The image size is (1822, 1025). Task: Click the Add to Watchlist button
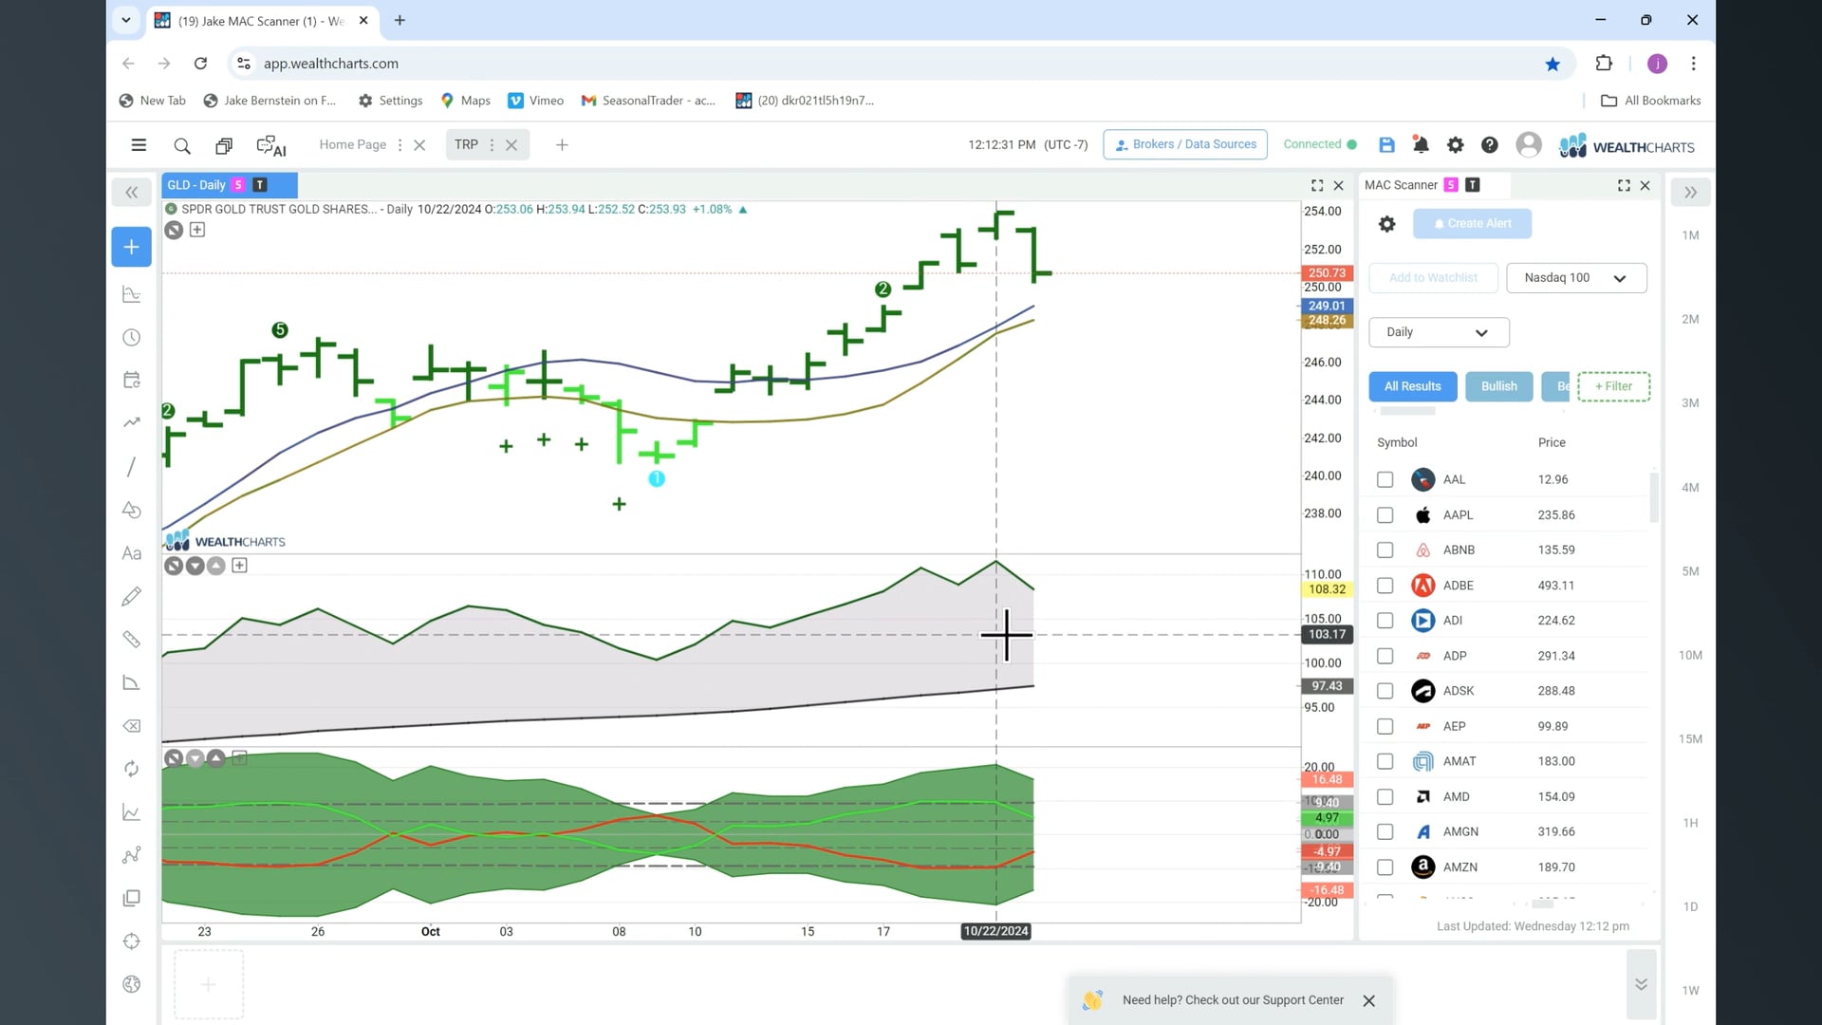[x=1433, y=278]
